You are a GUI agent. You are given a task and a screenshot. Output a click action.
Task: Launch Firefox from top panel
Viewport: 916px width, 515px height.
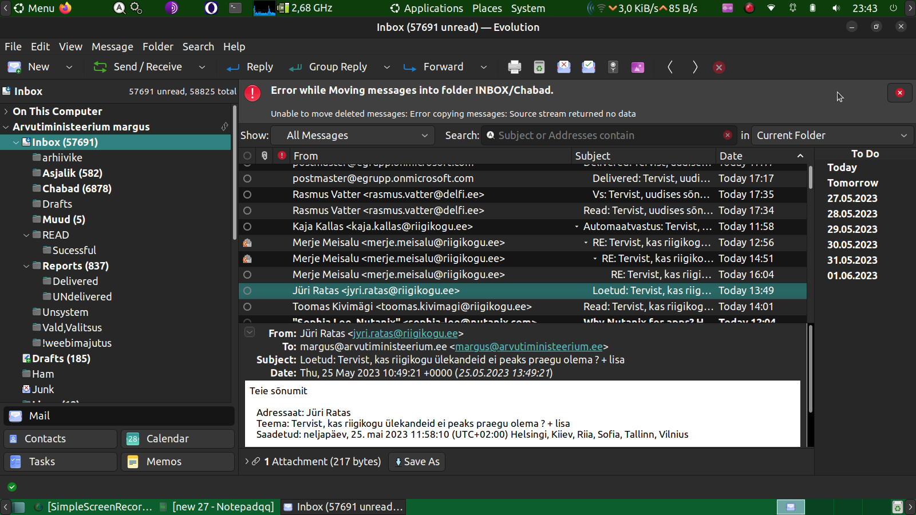point(66,8)
